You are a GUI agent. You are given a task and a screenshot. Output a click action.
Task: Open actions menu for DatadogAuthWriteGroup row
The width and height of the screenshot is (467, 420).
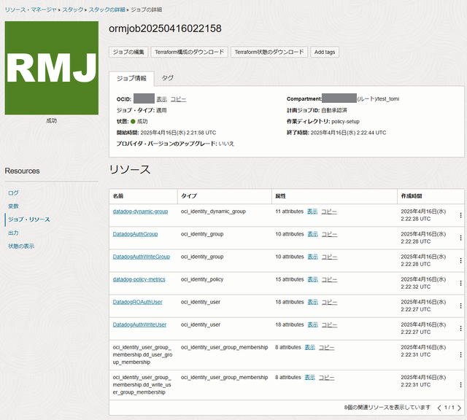(x=460, y=260)
